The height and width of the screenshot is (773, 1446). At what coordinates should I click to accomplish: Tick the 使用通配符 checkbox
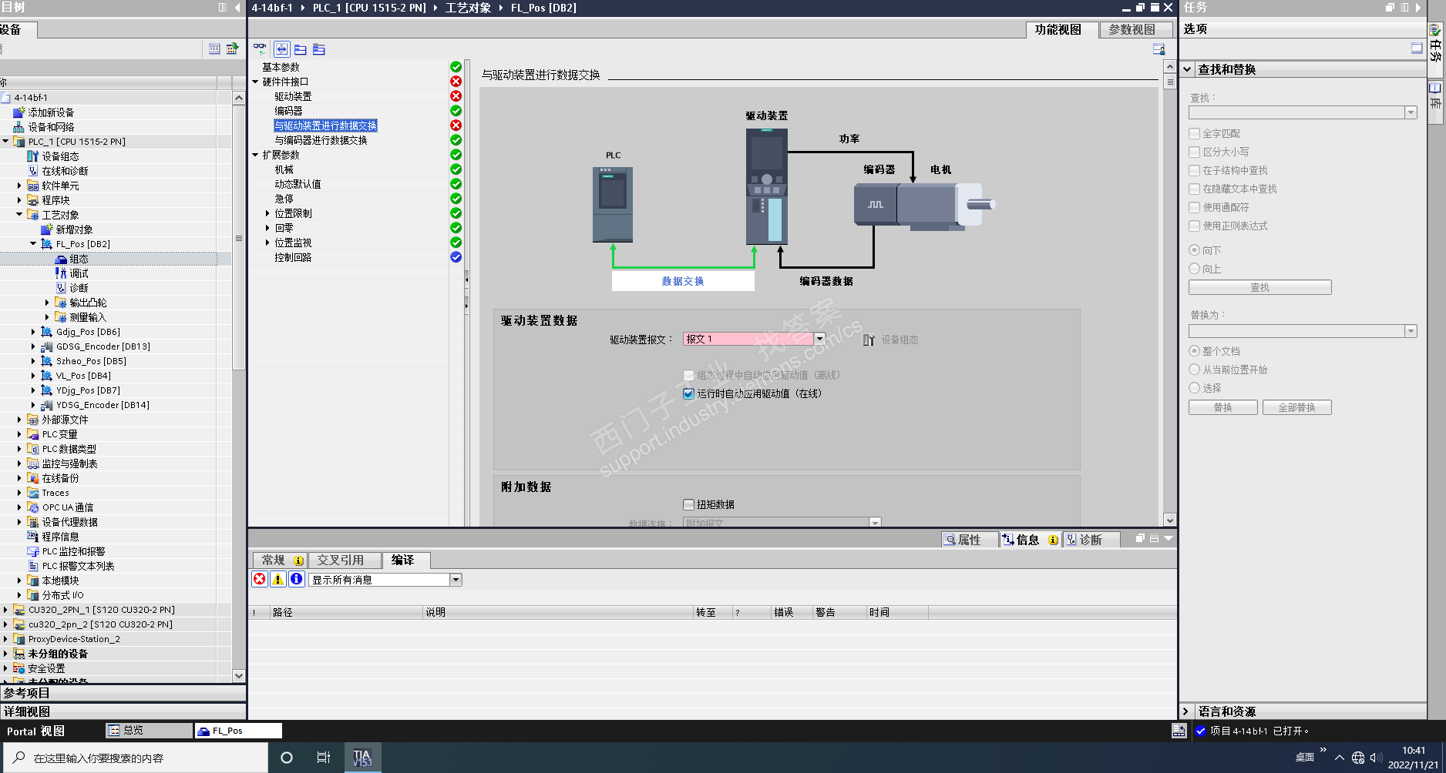pos(1195,207)
